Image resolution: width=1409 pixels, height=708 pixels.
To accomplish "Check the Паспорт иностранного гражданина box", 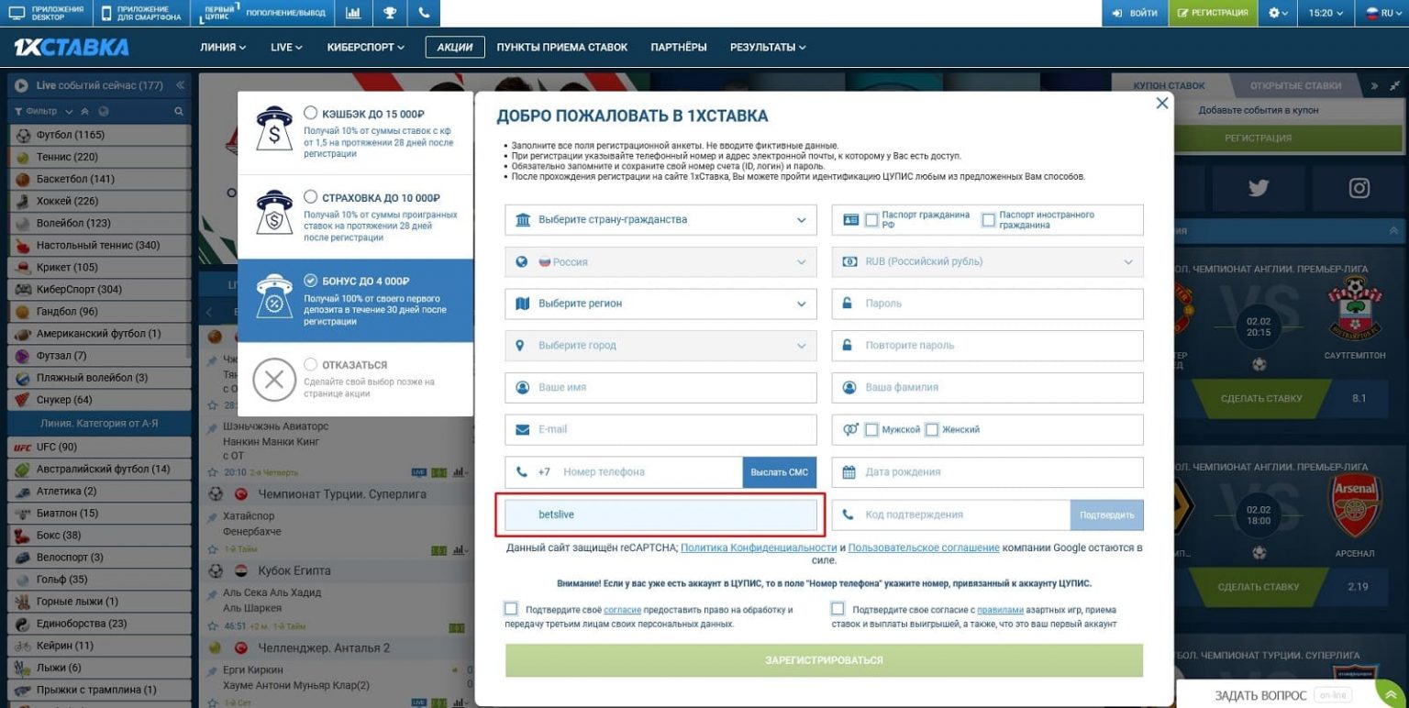I will (988, 219).
